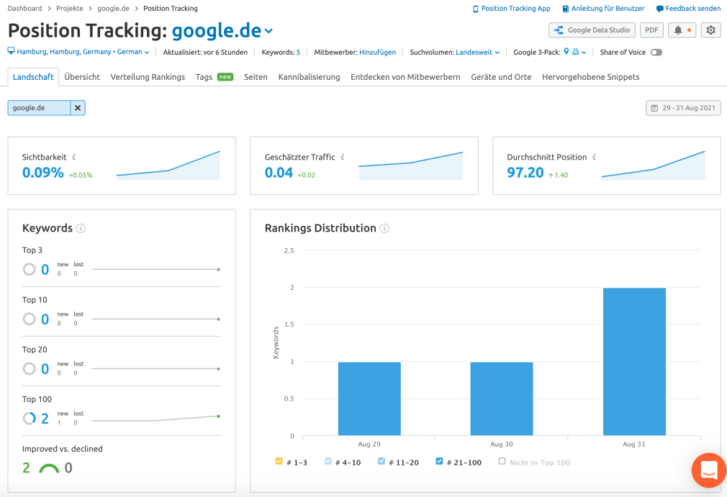Click the Durchschnitt Position info icon

[x=594, y=157]
